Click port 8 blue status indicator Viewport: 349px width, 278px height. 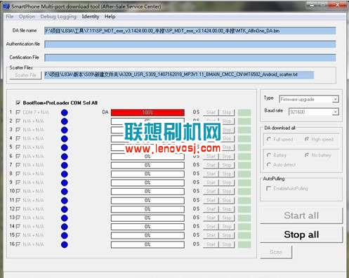(65, 174)
